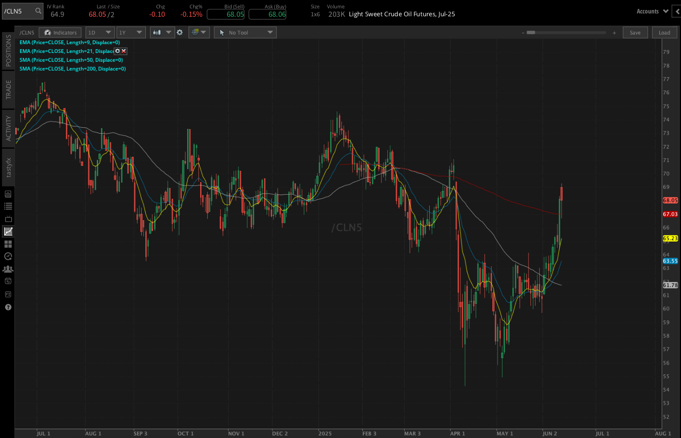Open the clock/history icon in sidebar
Image resolution: width=681 pixels, height=438 pixels.
click(x=7, y=256)
